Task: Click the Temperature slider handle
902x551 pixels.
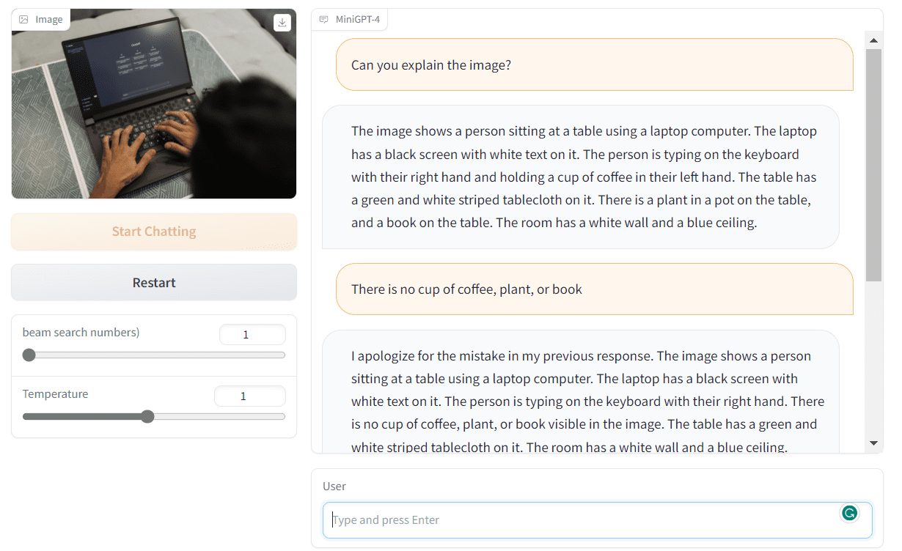Action: (147, 417)
